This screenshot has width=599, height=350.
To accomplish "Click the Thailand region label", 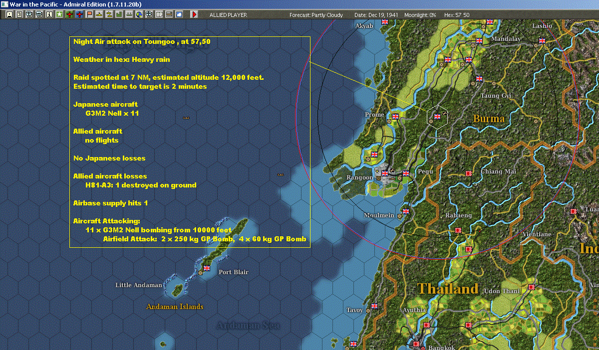I will coord(448,289).
